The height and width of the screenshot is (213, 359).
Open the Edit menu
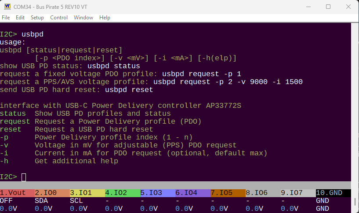20,18
